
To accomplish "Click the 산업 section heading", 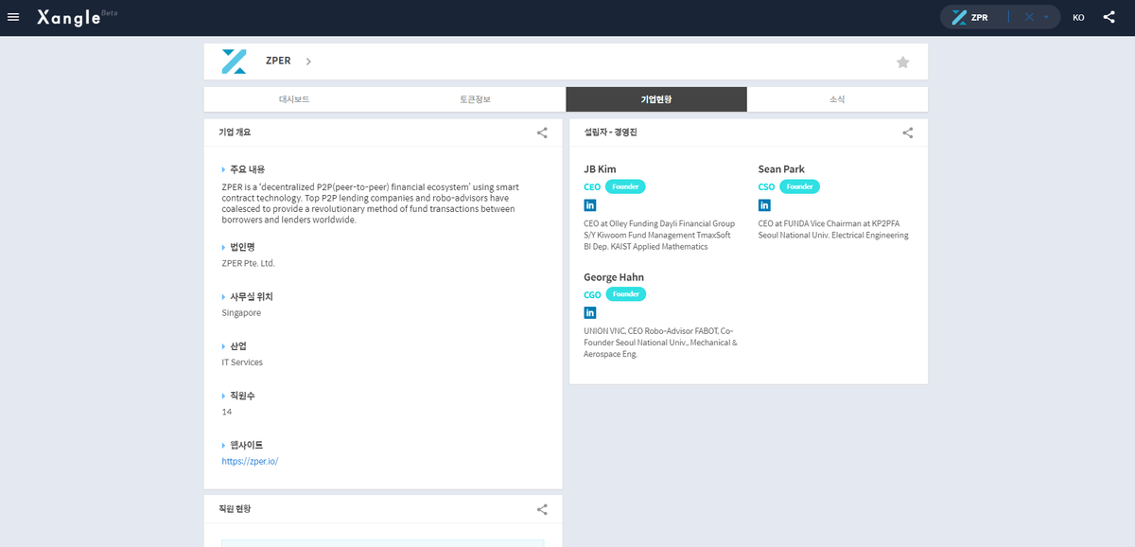I will click(238, 345).
